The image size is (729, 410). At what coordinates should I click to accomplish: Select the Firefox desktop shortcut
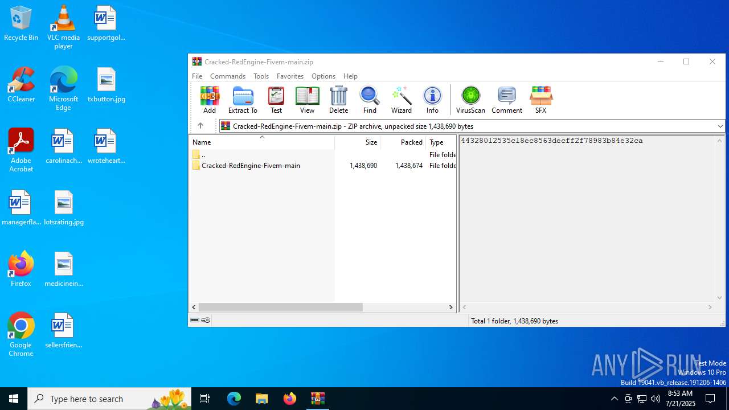pos(21,269)
